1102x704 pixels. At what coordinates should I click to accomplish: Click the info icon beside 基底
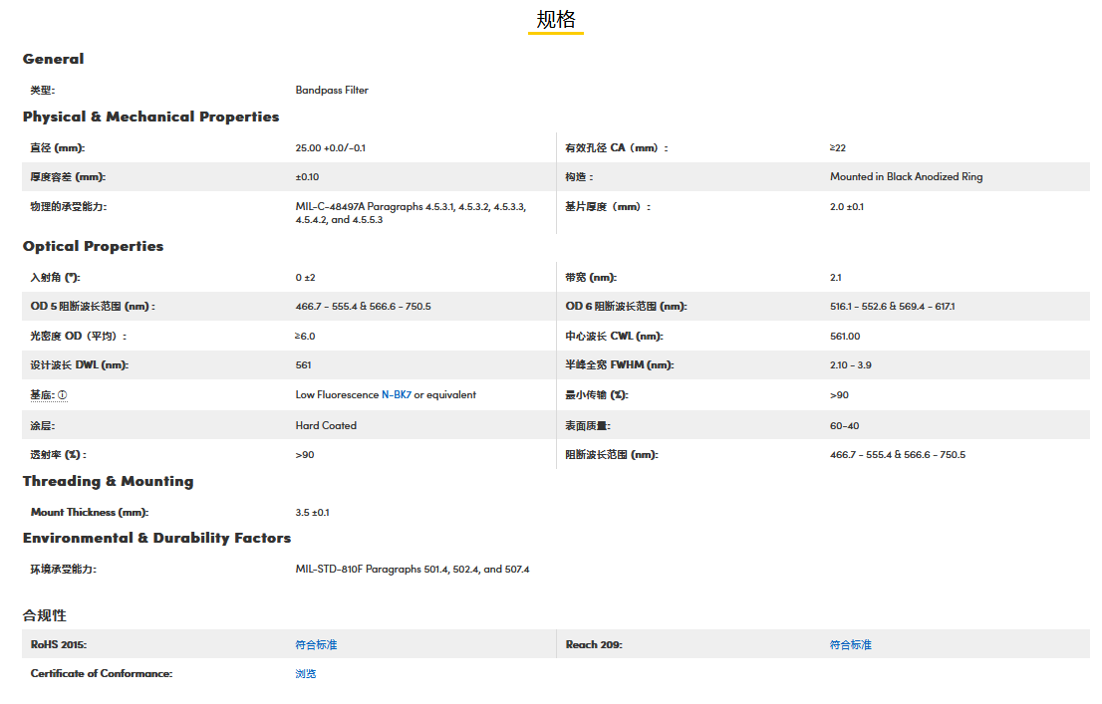(62, 395)
